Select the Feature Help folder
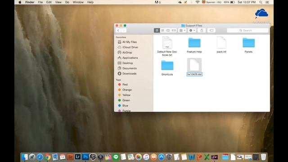The height and width of the screenshot is (162, 288). (x=194, y=45)
